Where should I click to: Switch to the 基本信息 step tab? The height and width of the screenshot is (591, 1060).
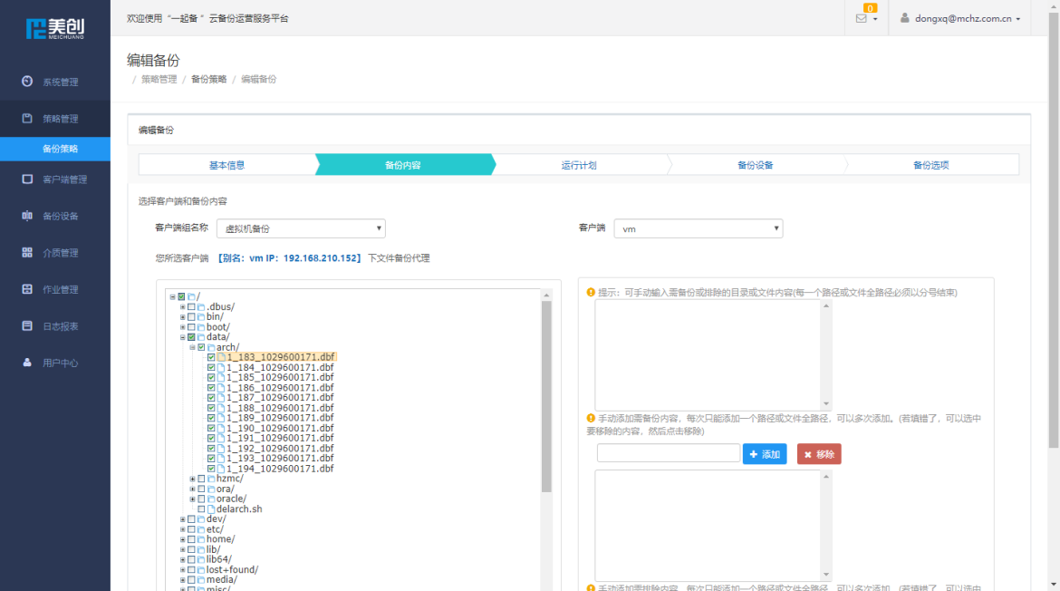[x=227, y=165]
